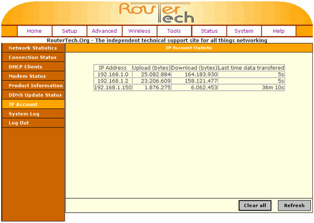The height and width of the screenshot is (223, 314).
Task: Click download value 6.062.453
Action: 194,87
